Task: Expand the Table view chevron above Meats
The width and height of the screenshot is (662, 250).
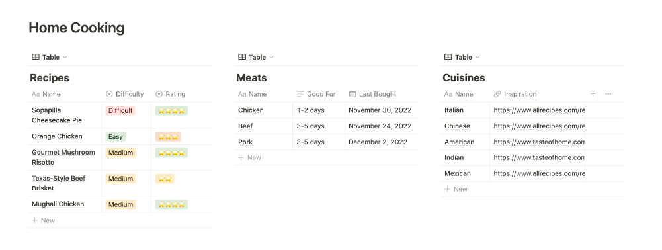Action: click(x=271, y=57)
